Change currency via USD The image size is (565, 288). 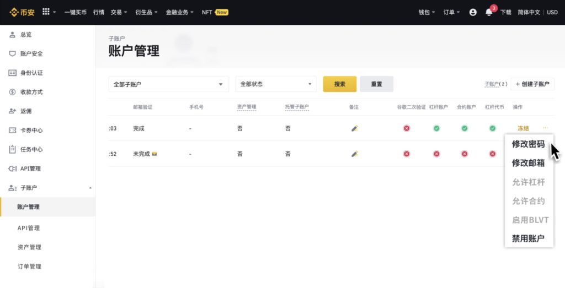point(552,12)
